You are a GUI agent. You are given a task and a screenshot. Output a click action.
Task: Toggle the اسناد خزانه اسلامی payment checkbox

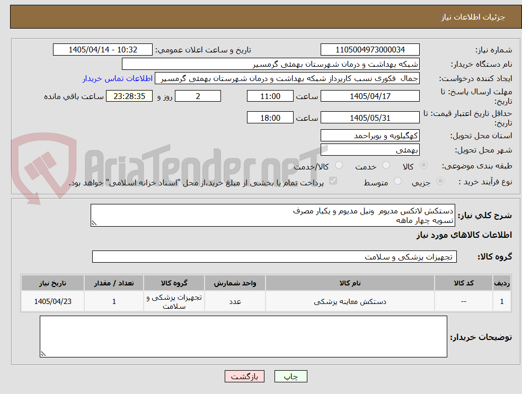(333, 181)
